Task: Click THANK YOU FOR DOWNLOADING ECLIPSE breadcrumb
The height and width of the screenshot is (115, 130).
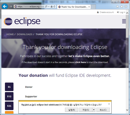Action: pyautogui.click(x=59, y=34)
